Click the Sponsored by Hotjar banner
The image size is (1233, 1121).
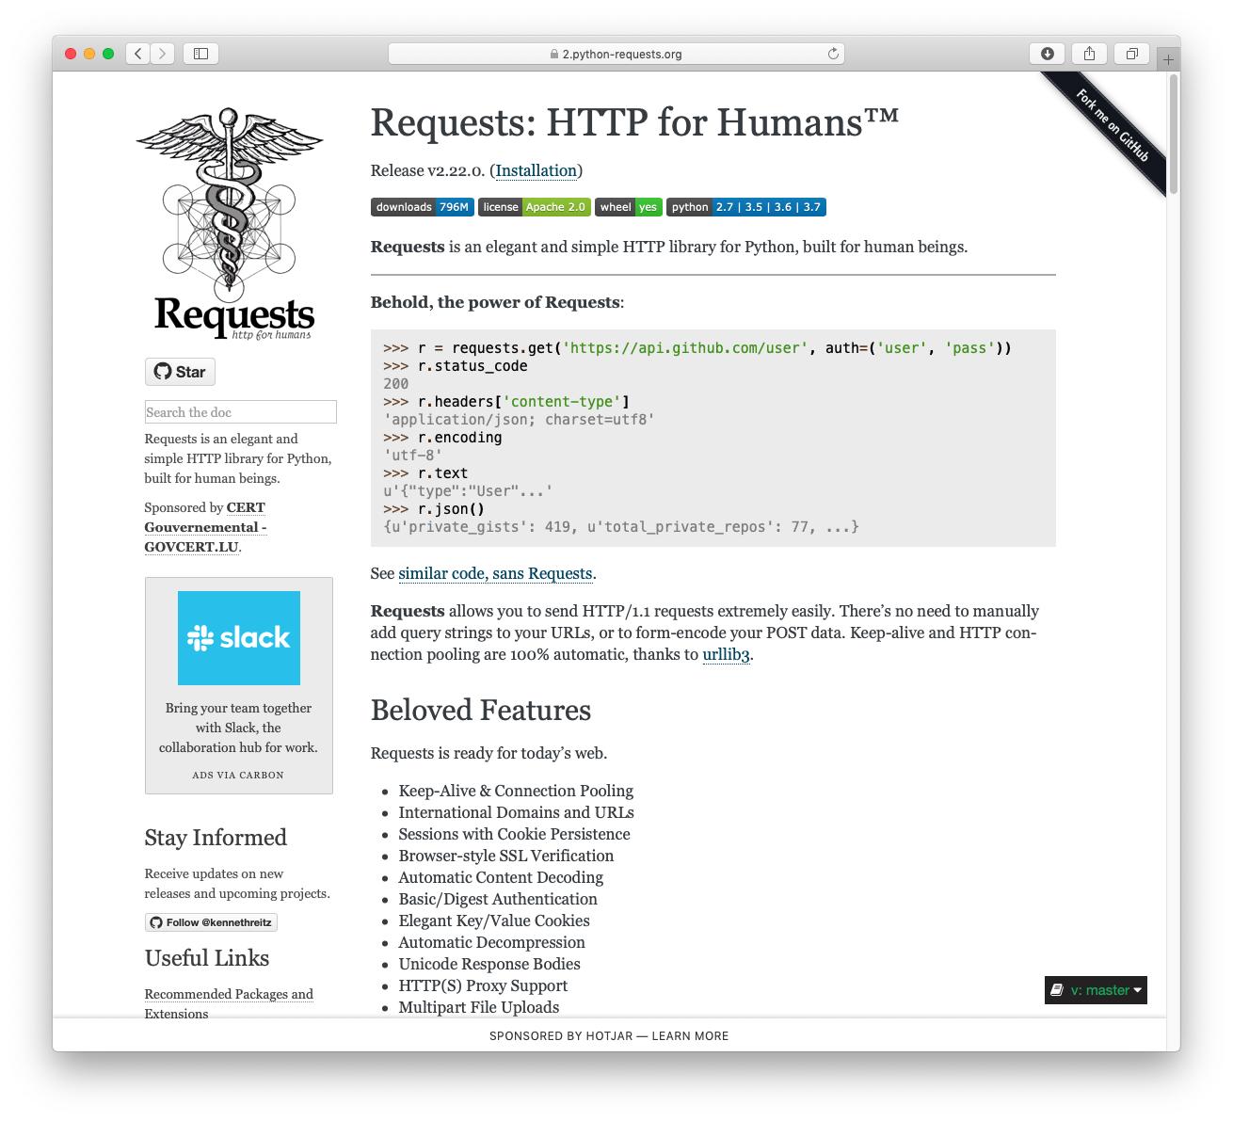[x=609, y=1035]
